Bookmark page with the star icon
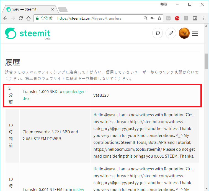Screen dimensions: 209x191 159,18
